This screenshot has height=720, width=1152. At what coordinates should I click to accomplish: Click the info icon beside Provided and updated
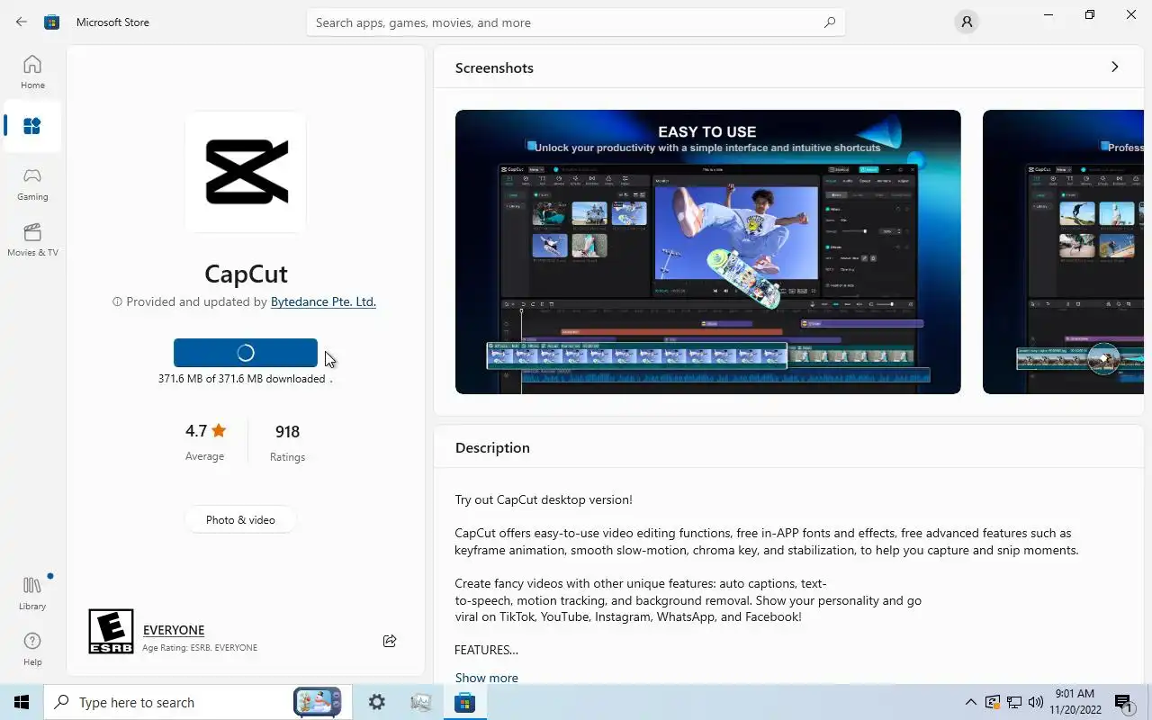[117, 302]
